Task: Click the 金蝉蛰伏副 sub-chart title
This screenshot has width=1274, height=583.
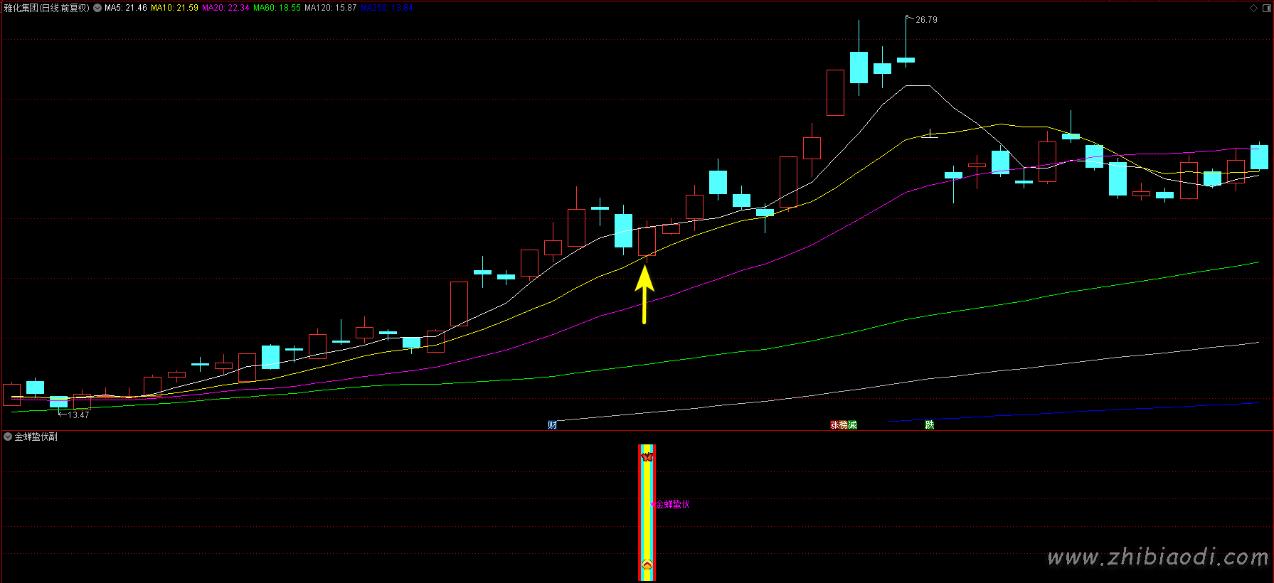Action: [x=36, y=437]
